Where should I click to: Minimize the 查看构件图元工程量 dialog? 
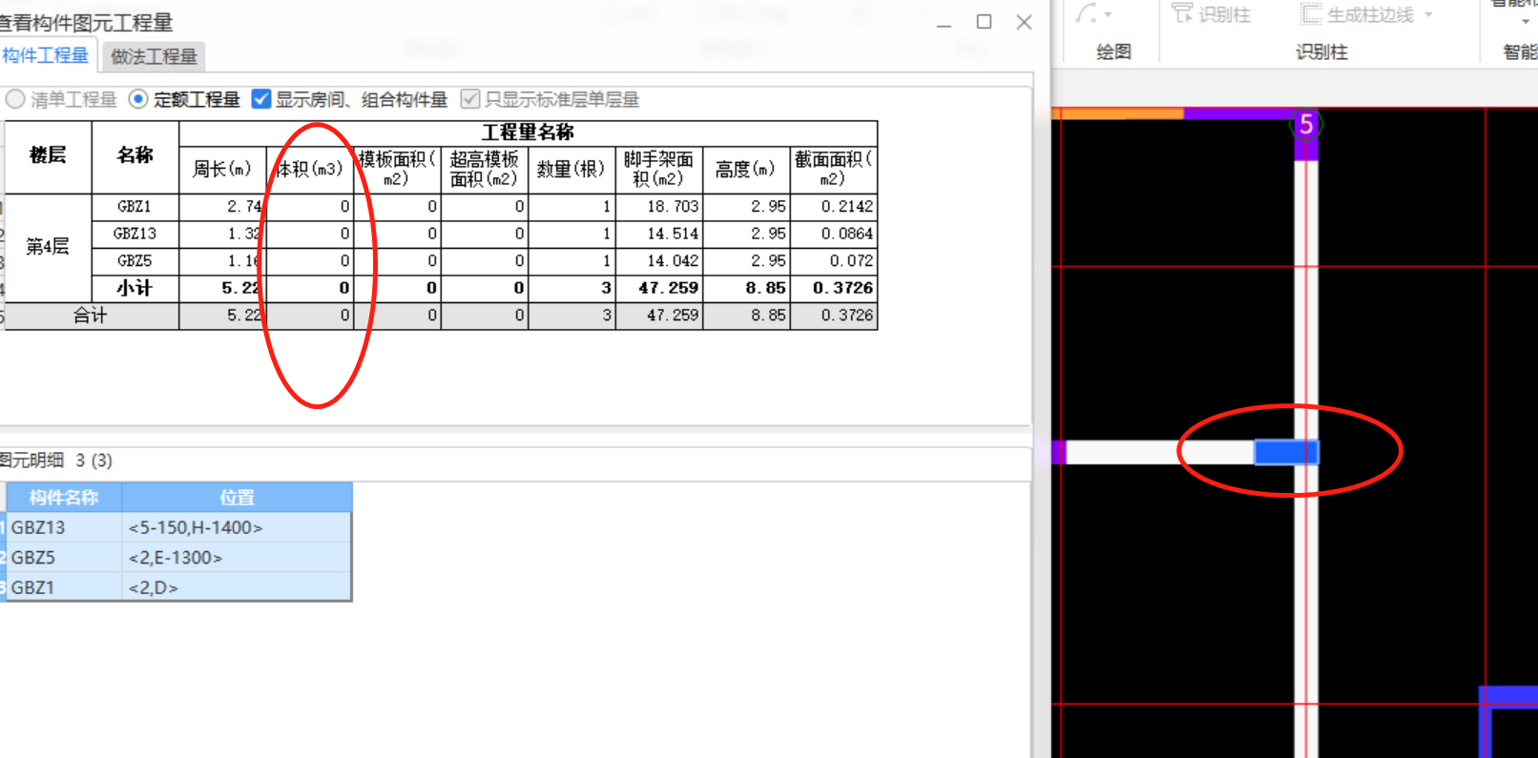[945, 23]
